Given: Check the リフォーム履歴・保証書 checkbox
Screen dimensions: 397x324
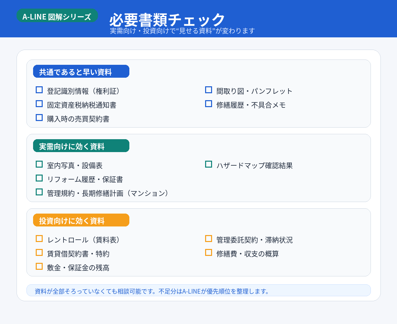Looking at the screenshot, I should click(39, 178).
